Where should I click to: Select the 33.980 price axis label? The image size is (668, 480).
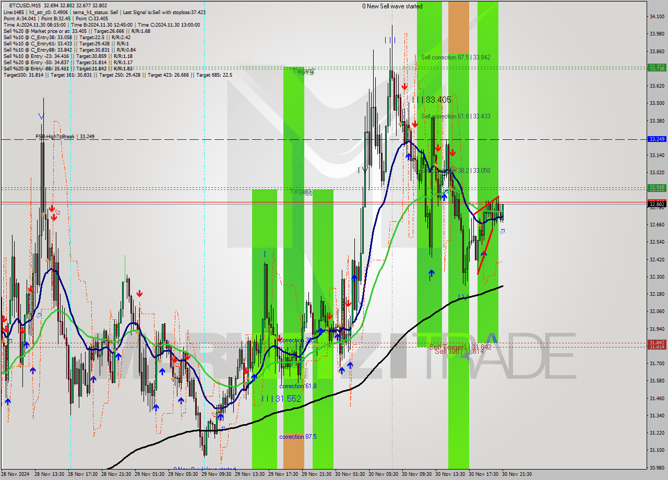tap(657, 34)
